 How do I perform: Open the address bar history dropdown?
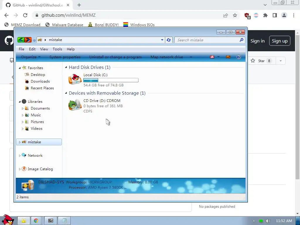click(162, 40)
